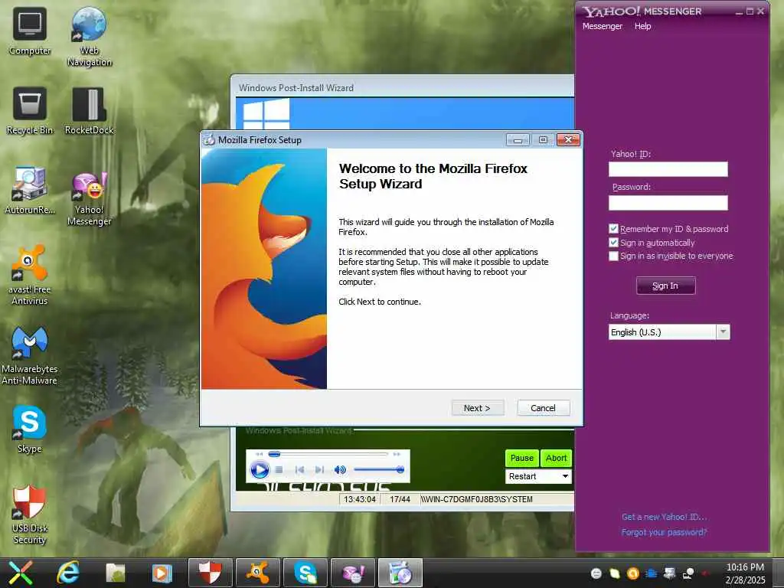Screen dimensions: 784x588
Task: Launch Skype from the desktop shortcut
Action: coord(30,429)
